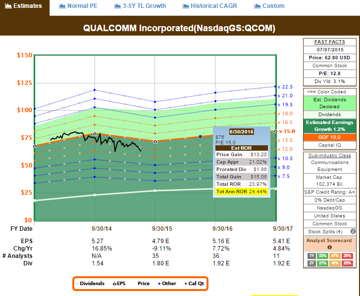Click the 2Y 29% red scorecard box
This screenshot has width=360, height=296.
[347, 263]
